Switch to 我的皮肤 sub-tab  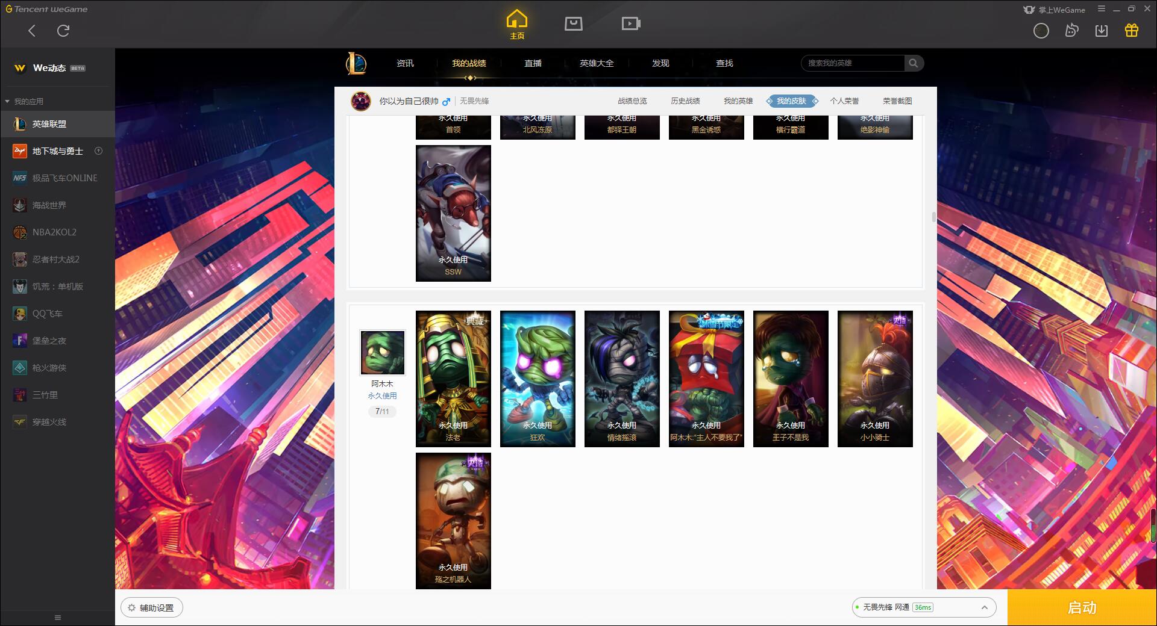point(791,101)
